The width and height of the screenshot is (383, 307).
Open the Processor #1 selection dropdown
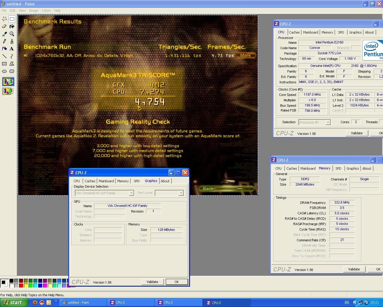coord(328,122)
